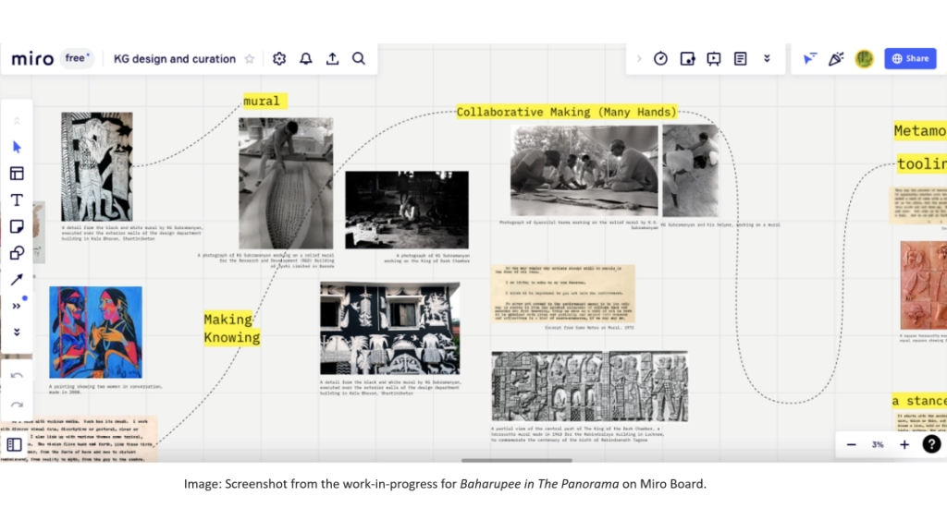947x532 pixels.
Task: Click the blue Share button
Action: pos(910,58)
